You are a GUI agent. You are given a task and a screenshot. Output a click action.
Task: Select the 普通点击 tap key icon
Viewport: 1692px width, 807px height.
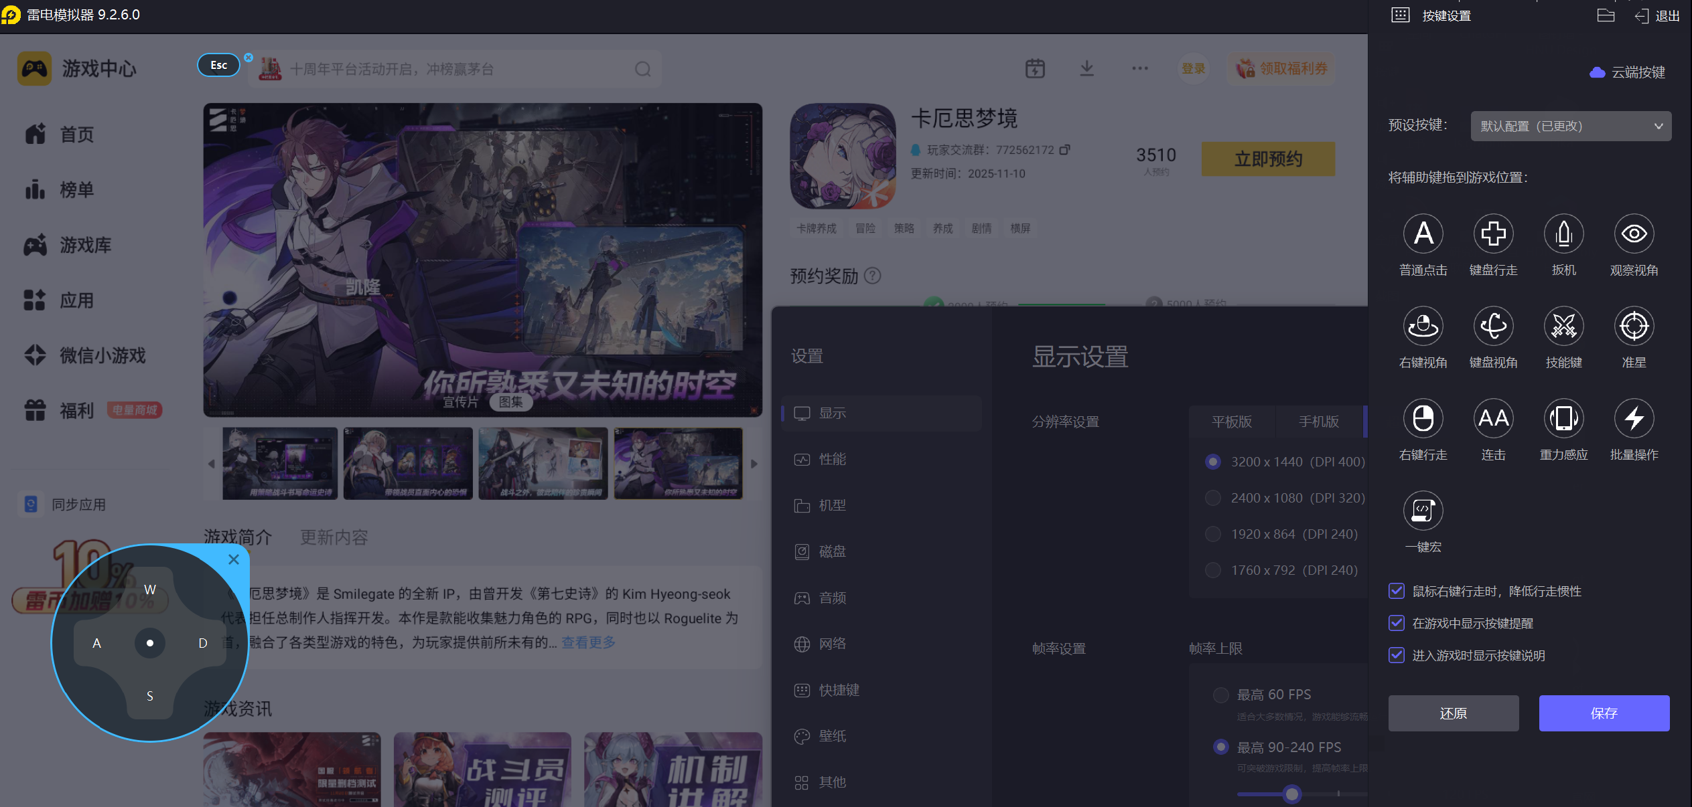[x=1423, y=234]
